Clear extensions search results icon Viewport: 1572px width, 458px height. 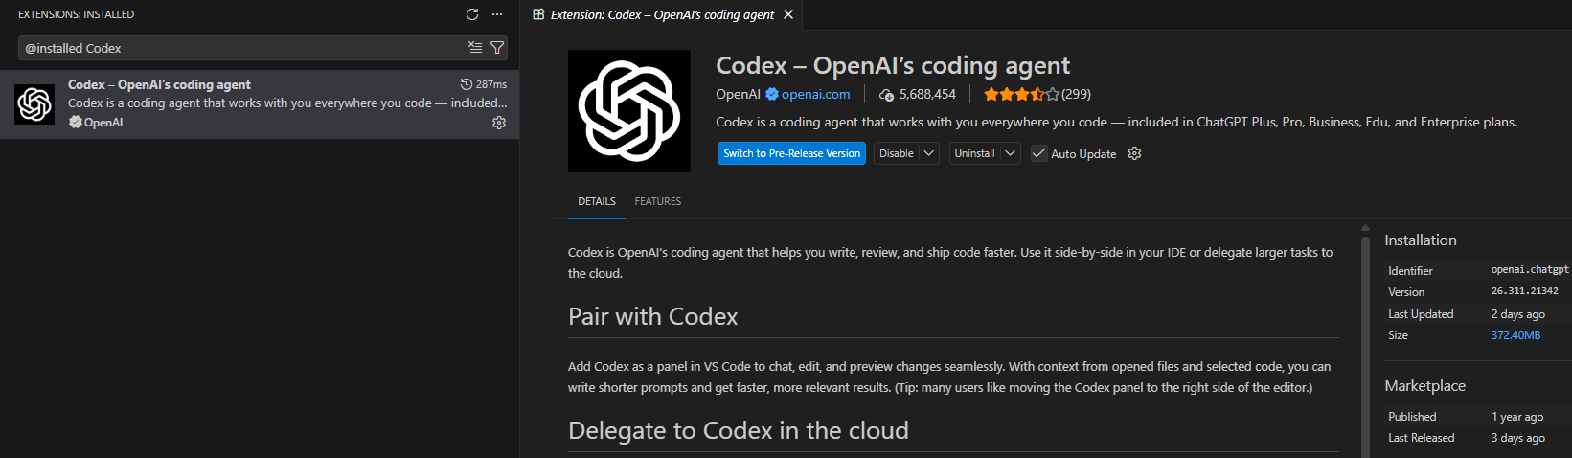475,47
